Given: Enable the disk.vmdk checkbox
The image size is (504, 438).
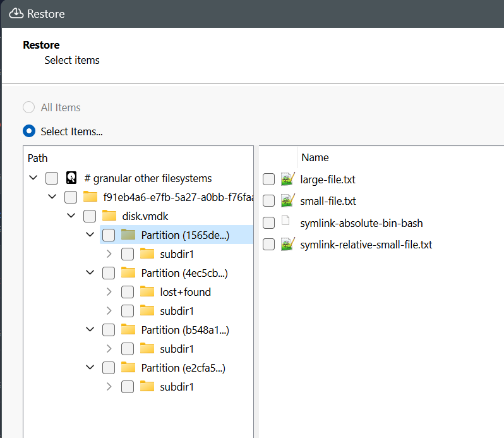Looking at the screenshot, I should coord(90,216).
